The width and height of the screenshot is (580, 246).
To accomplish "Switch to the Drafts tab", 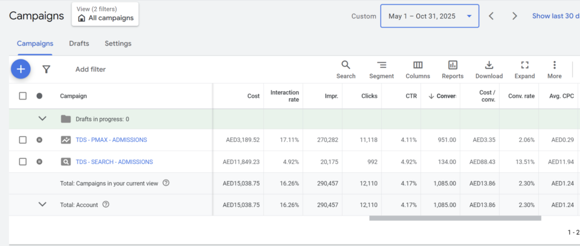I will 79,44.
